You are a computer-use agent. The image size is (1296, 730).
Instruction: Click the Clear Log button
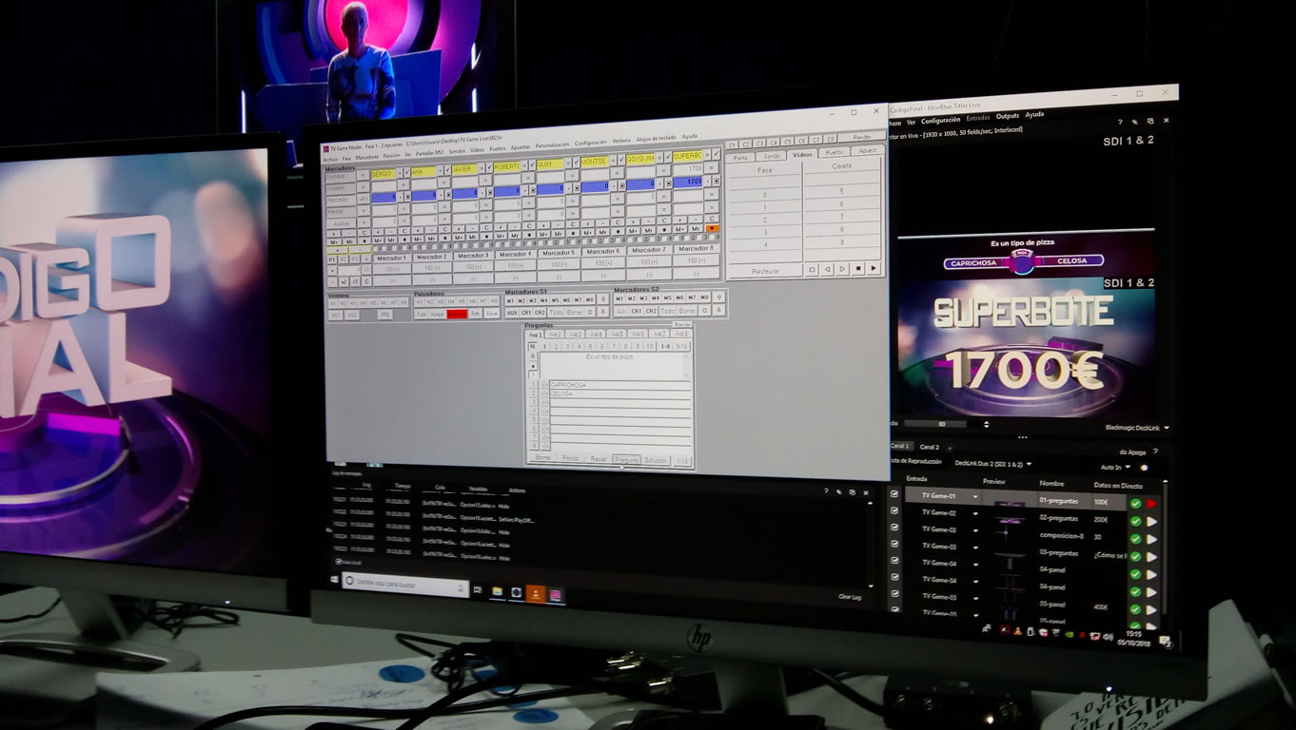point(849,597)
